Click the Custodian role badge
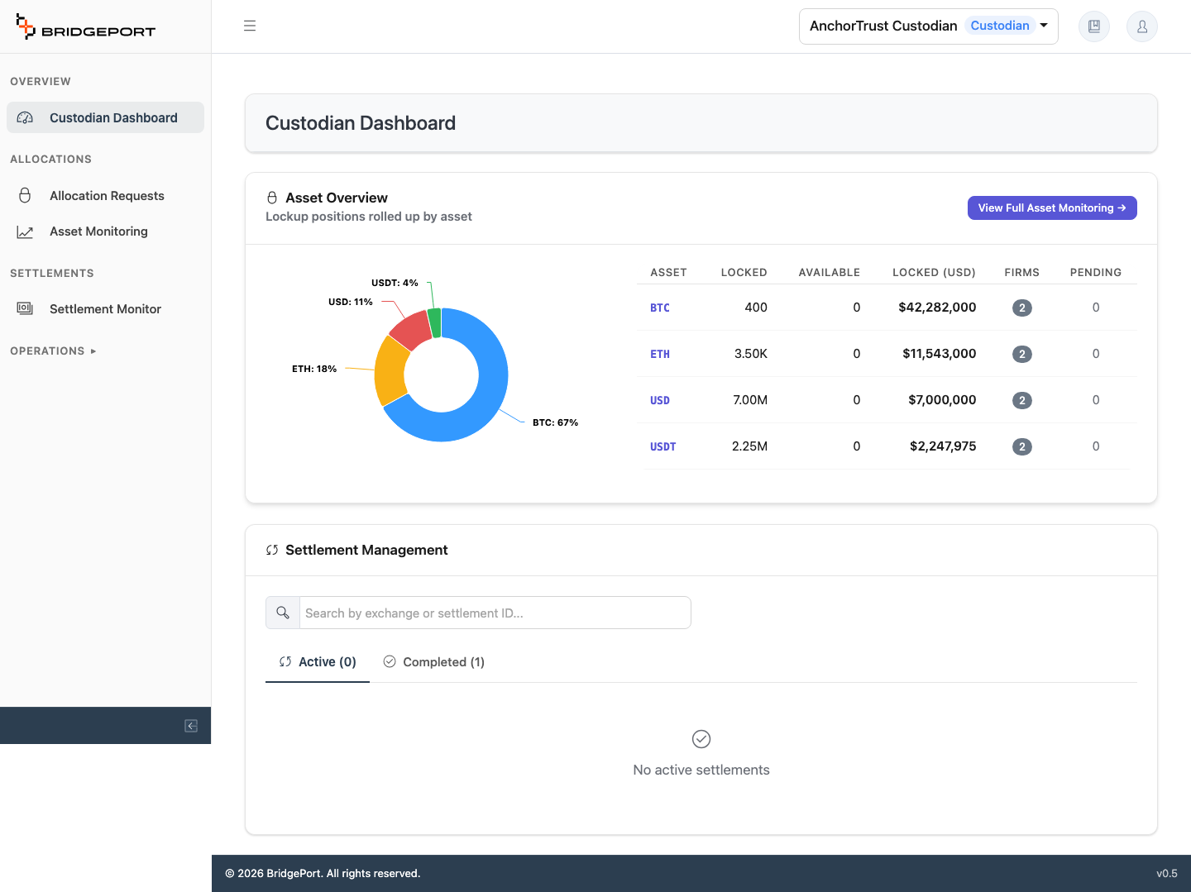The image size is (1191, 892). [1000, 26]
